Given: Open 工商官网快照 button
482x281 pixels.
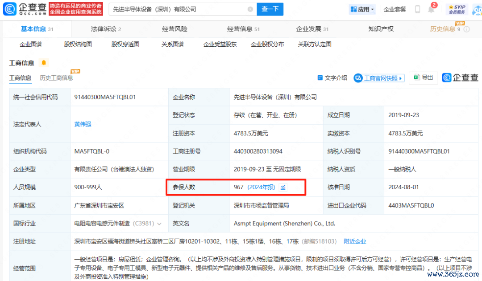Looking at the screenshot, I should click(379, 78).
